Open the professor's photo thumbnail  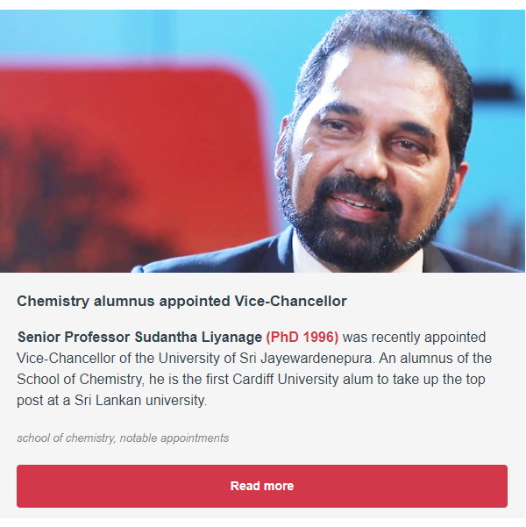pyautogui.click(x=262, y=140)
